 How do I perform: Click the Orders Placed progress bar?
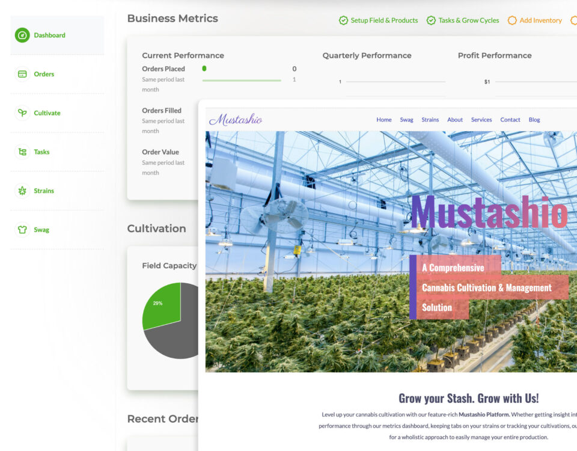(241, 80)
